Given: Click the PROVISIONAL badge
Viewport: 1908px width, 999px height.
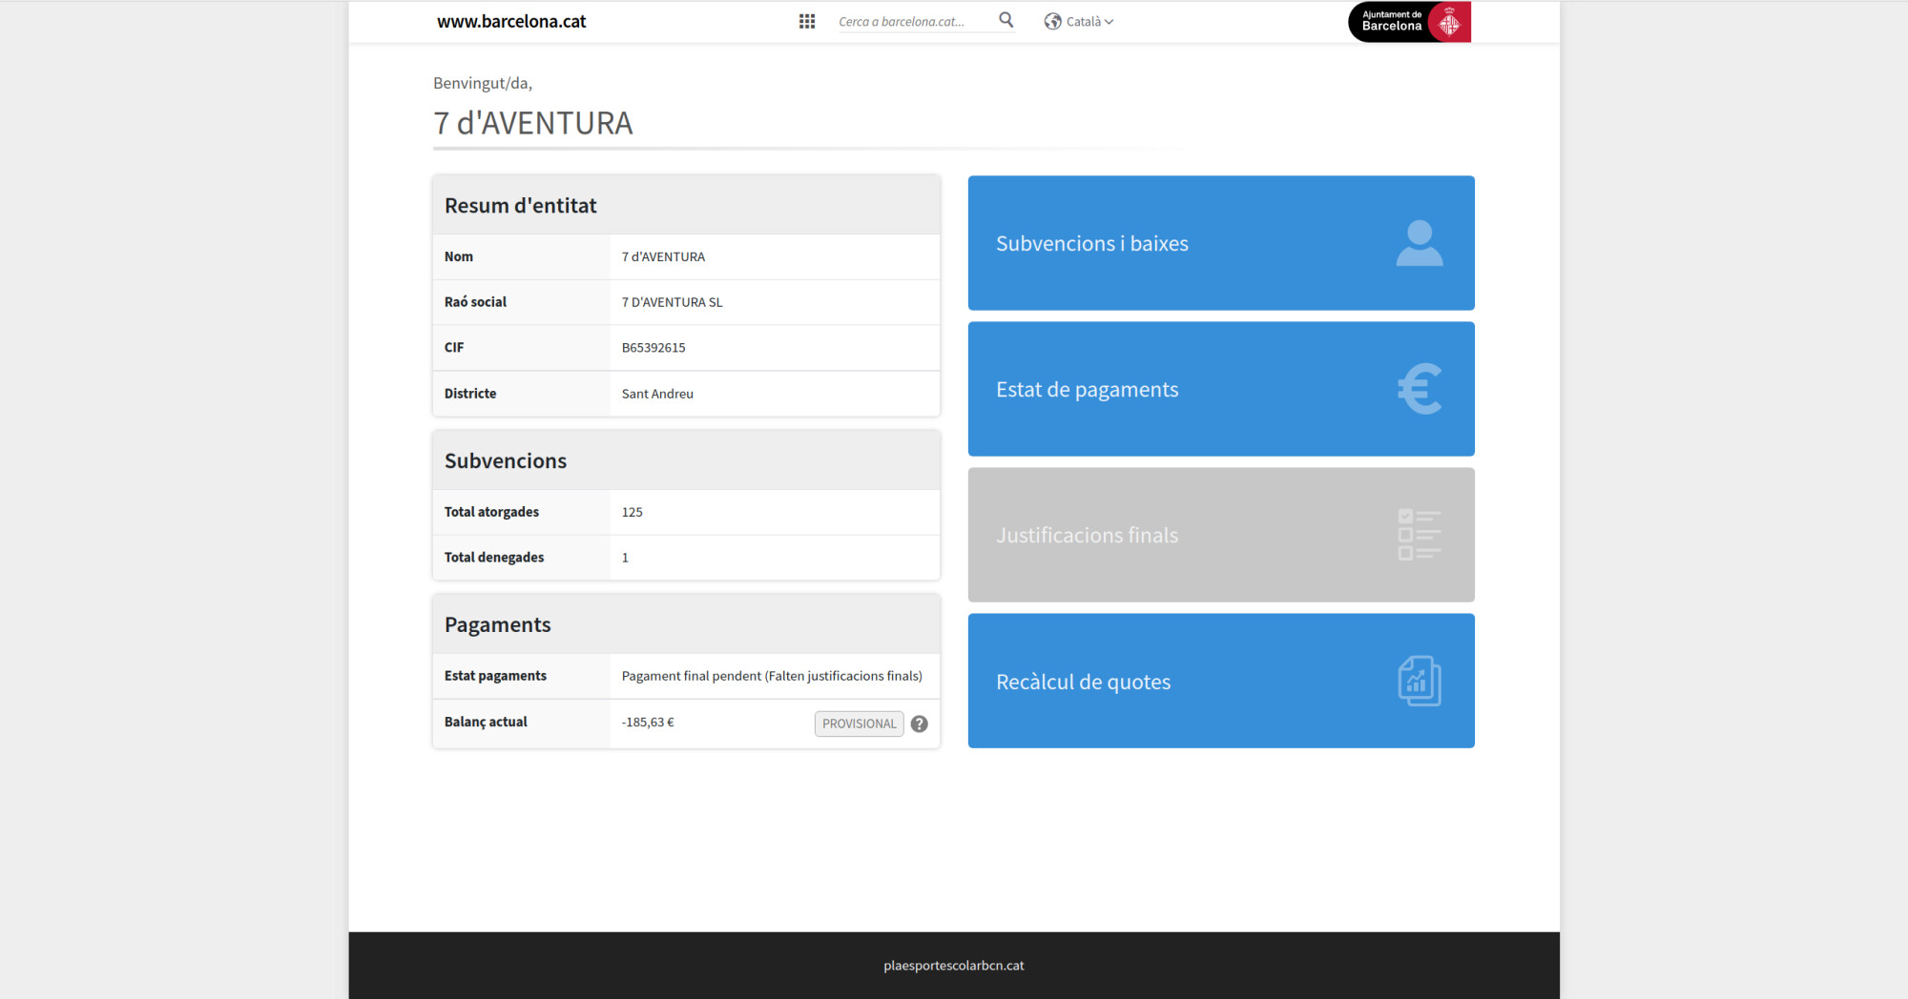Looking at the screenshot, I should (859, 724).
